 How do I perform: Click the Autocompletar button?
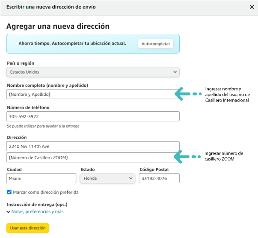tap(156, 44)
